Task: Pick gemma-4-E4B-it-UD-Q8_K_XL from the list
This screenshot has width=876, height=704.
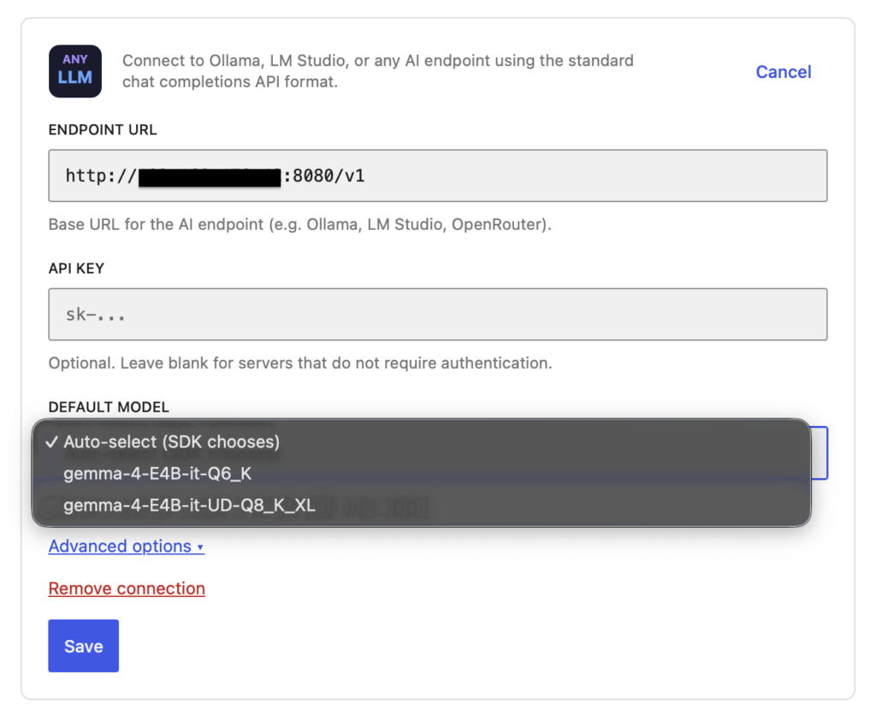Action: pos(189,506)
